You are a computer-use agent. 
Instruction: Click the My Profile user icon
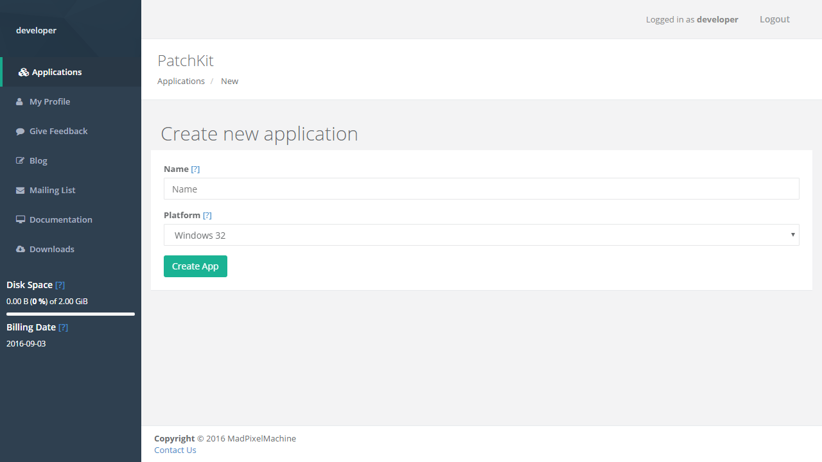(x=20, y=102)
